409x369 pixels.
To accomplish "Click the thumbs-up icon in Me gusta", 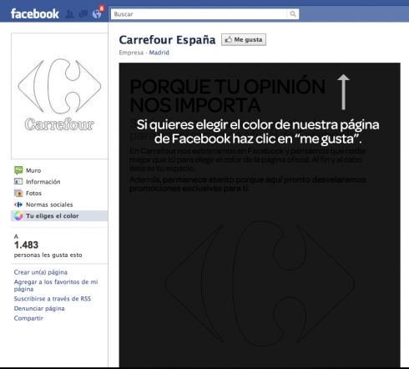I will pyautogui.click(x=228, y=40).
